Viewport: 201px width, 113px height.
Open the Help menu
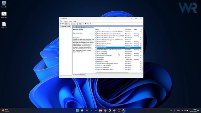(75, 21)
